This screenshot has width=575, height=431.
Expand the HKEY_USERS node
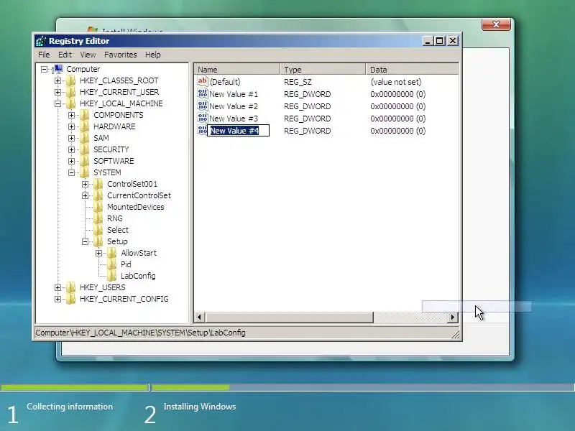(x=57, y=287)
